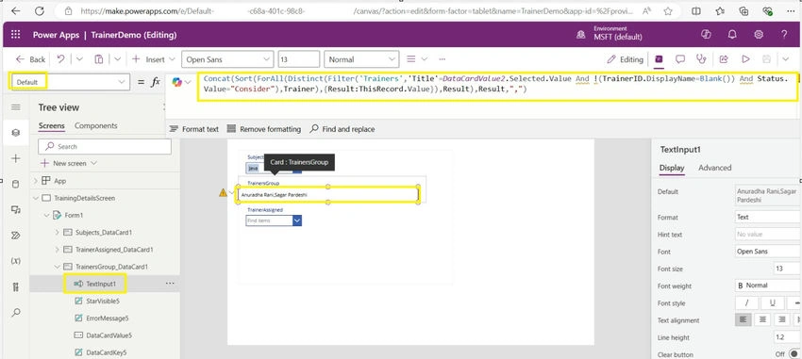Click Remove formatting button
802x359 pixels.
coord(264,129)
